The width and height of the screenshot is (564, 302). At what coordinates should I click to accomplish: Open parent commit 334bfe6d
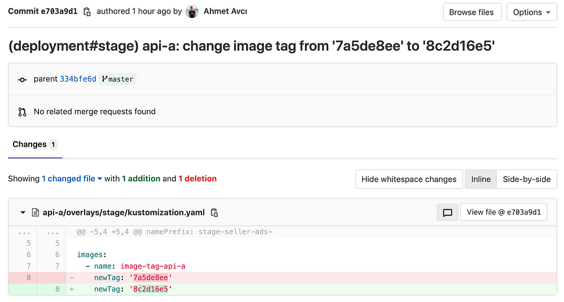[x=78, y=79]
